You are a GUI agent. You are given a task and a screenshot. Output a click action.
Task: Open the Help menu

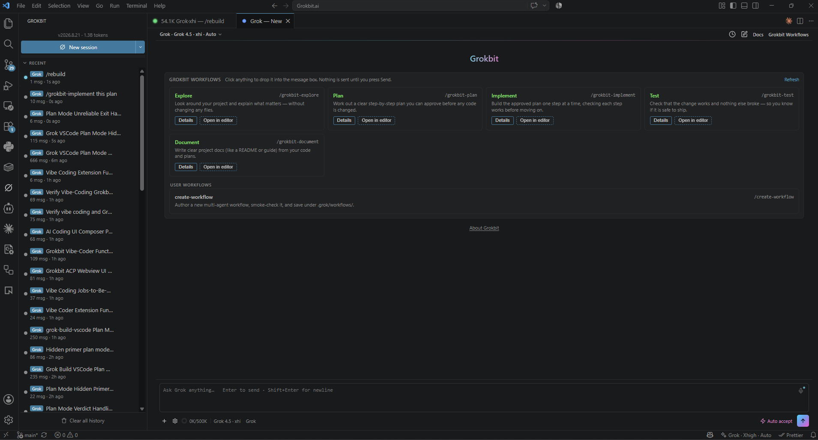pos(160,6)
